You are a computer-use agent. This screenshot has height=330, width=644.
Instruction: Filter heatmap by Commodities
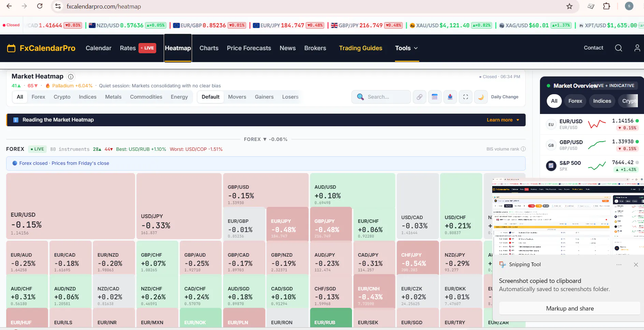[146, 97]
